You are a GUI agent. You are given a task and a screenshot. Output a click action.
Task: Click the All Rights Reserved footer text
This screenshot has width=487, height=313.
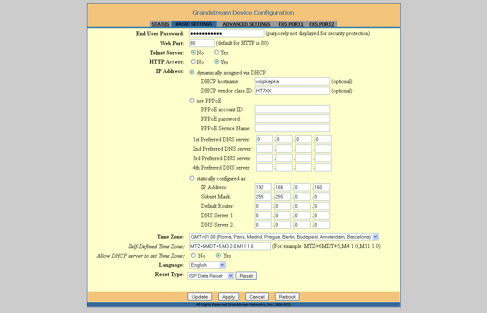[243, 305]
